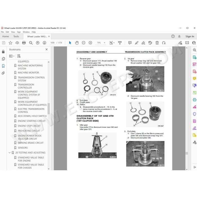197x197 pixels.
Task: Switch to the Home tab
Action: 6,36
